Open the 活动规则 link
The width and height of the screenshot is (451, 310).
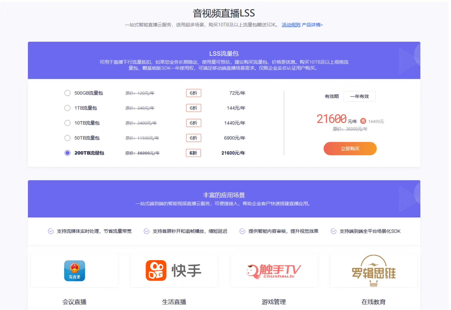coord(291,25)
